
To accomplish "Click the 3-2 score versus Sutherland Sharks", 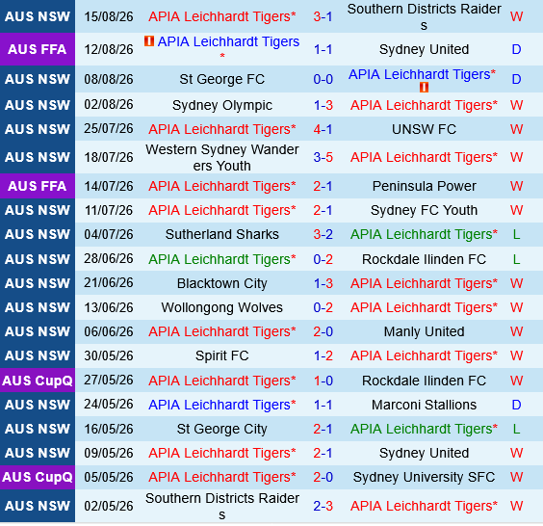I will coord(323,235).
